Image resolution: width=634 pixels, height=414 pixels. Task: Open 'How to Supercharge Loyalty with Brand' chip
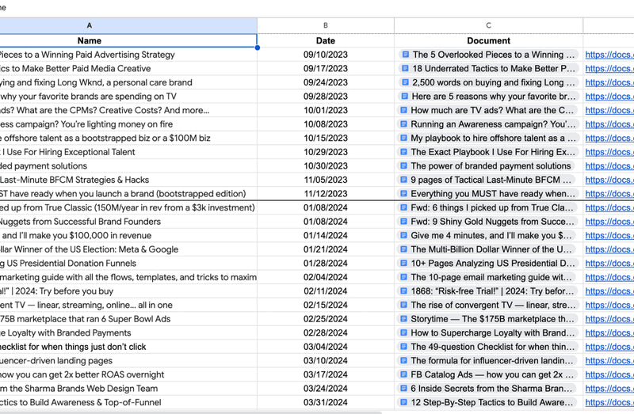[x=492, y=333]
